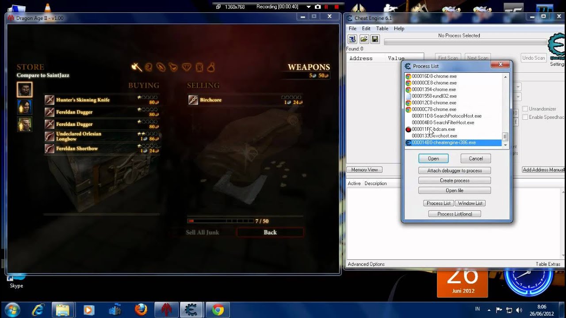Click Cheat Engine's open process computer icon
Viewport: 566px width, 318px height.
point(353,39)
